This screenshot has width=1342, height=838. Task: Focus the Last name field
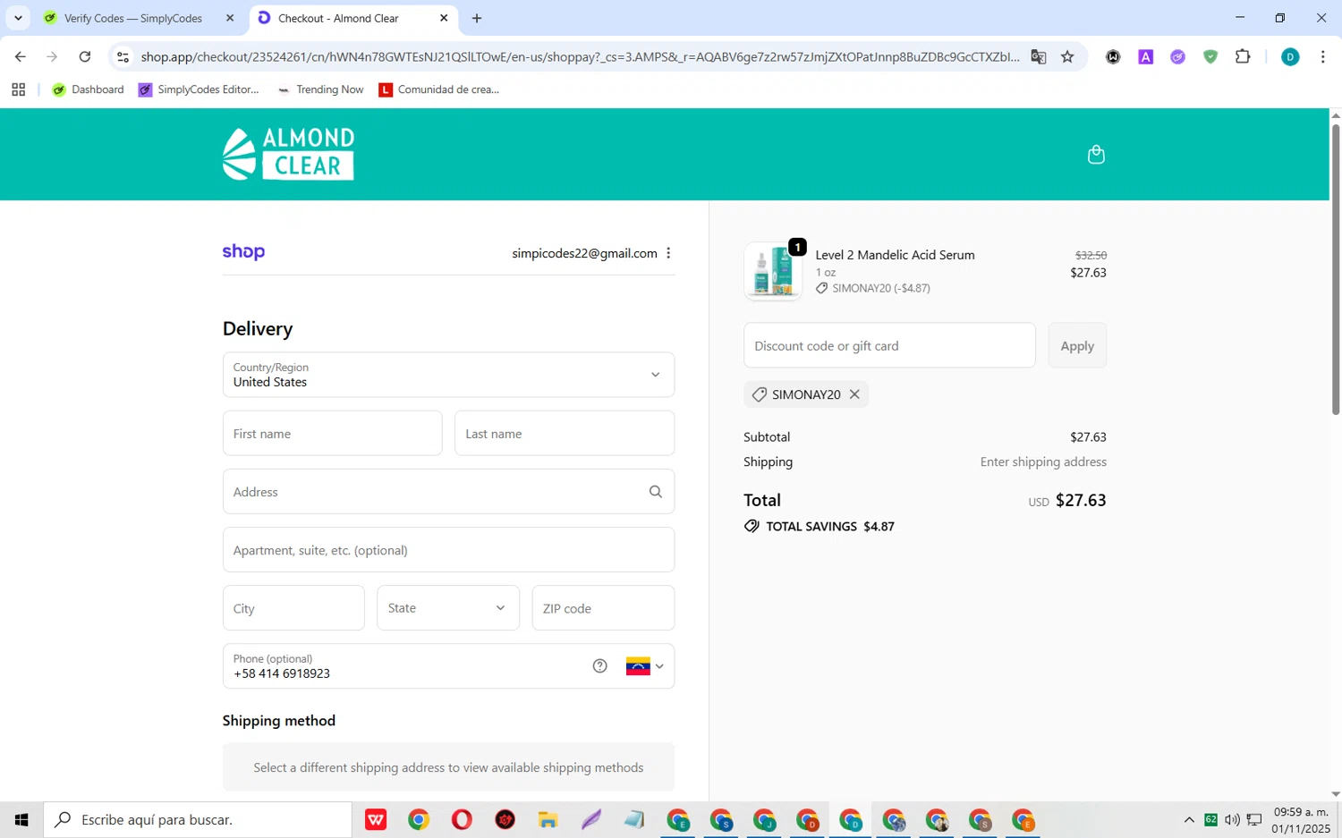(565, 434)
